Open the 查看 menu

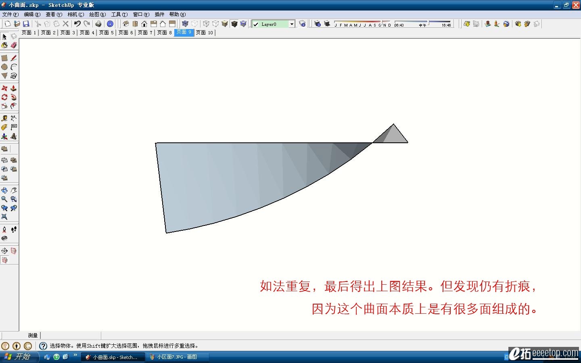[54, 14]
